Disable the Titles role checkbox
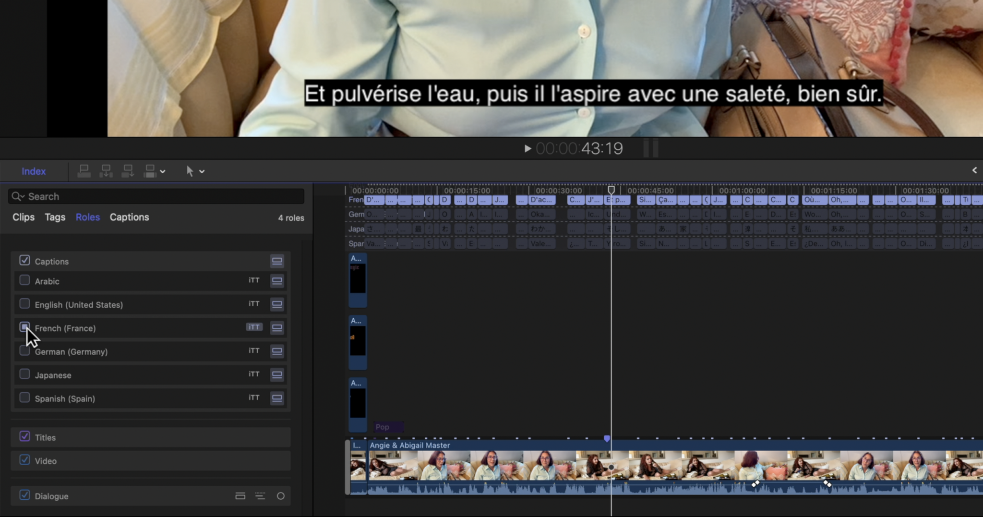This screenshot has height=517, width=983. click(24, 437)
